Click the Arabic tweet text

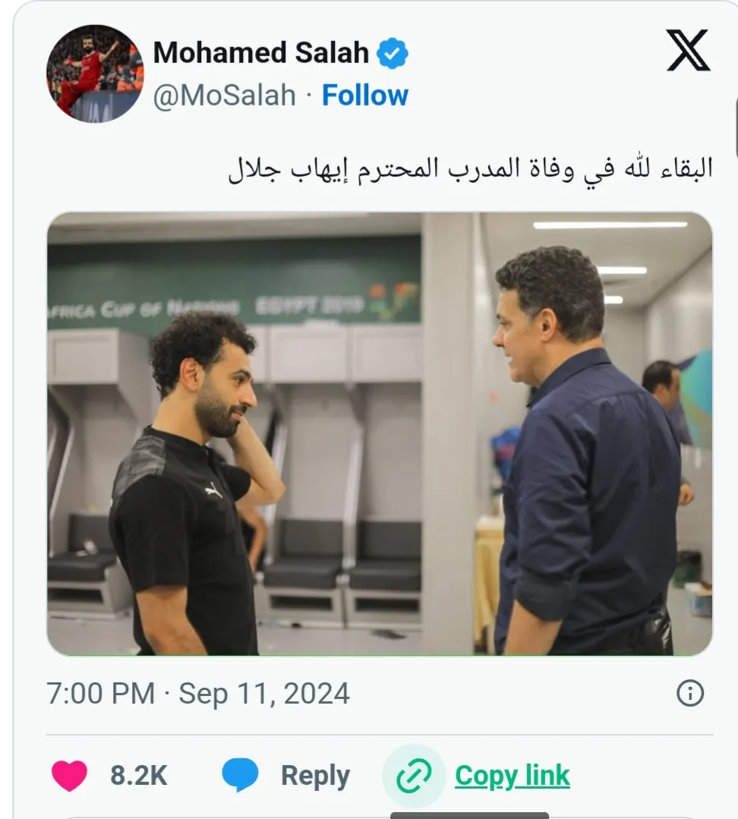click(471, 169)
